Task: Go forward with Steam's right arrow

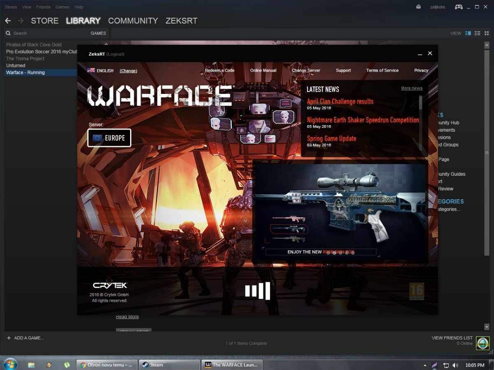Action: click(x=21, y=21)
